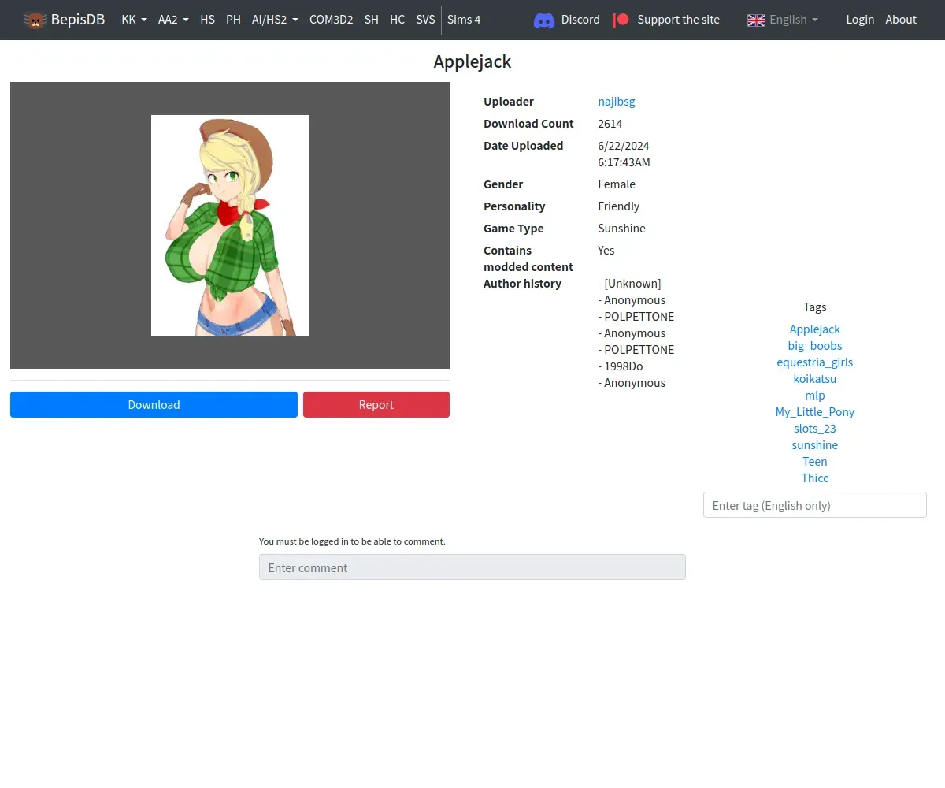945x788 pixels.
Task: Select the mlp tag
Action: (x=815, y=396)
